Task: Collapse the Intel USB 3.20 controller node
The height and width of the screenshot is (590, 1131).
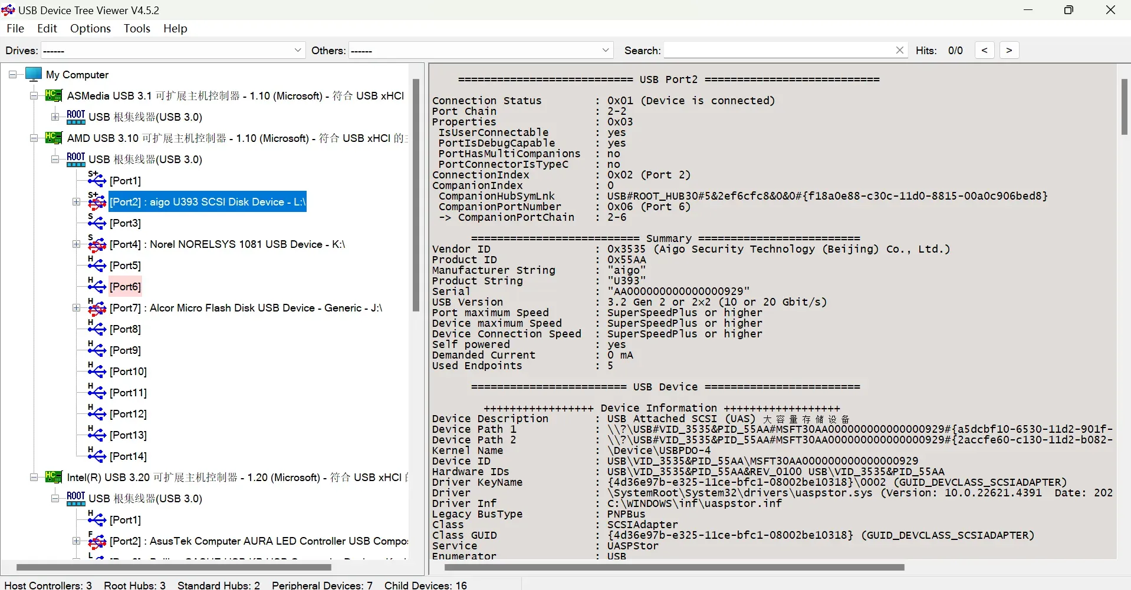Action: coord(34,478)
